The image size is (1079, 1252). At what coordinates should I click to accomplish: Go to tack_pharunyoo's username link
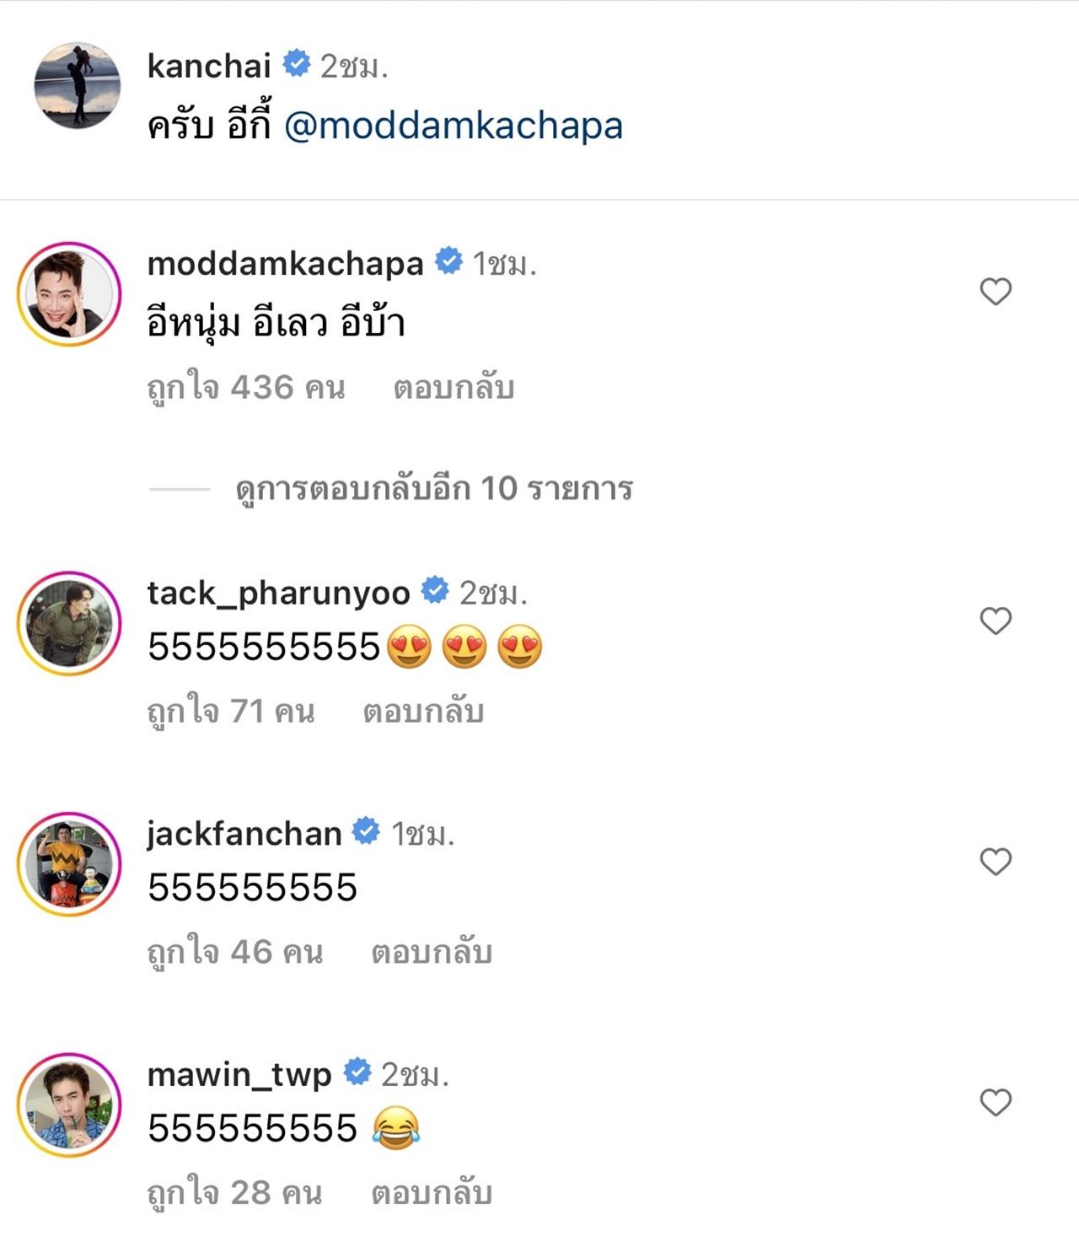pyautogui.click(x=278, y=593)
